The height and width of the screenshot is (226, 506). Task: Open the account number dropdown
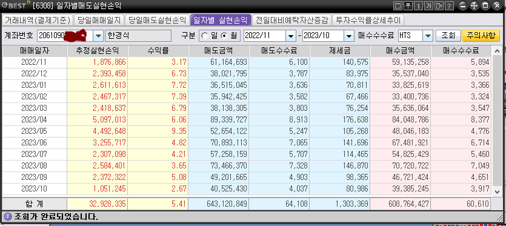click(98, 36)
